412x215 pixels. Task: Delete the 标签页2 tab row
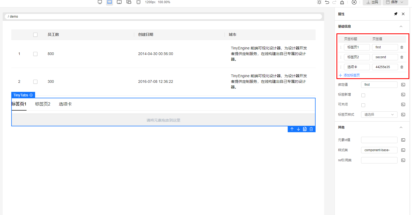click(x=402, y=57)
